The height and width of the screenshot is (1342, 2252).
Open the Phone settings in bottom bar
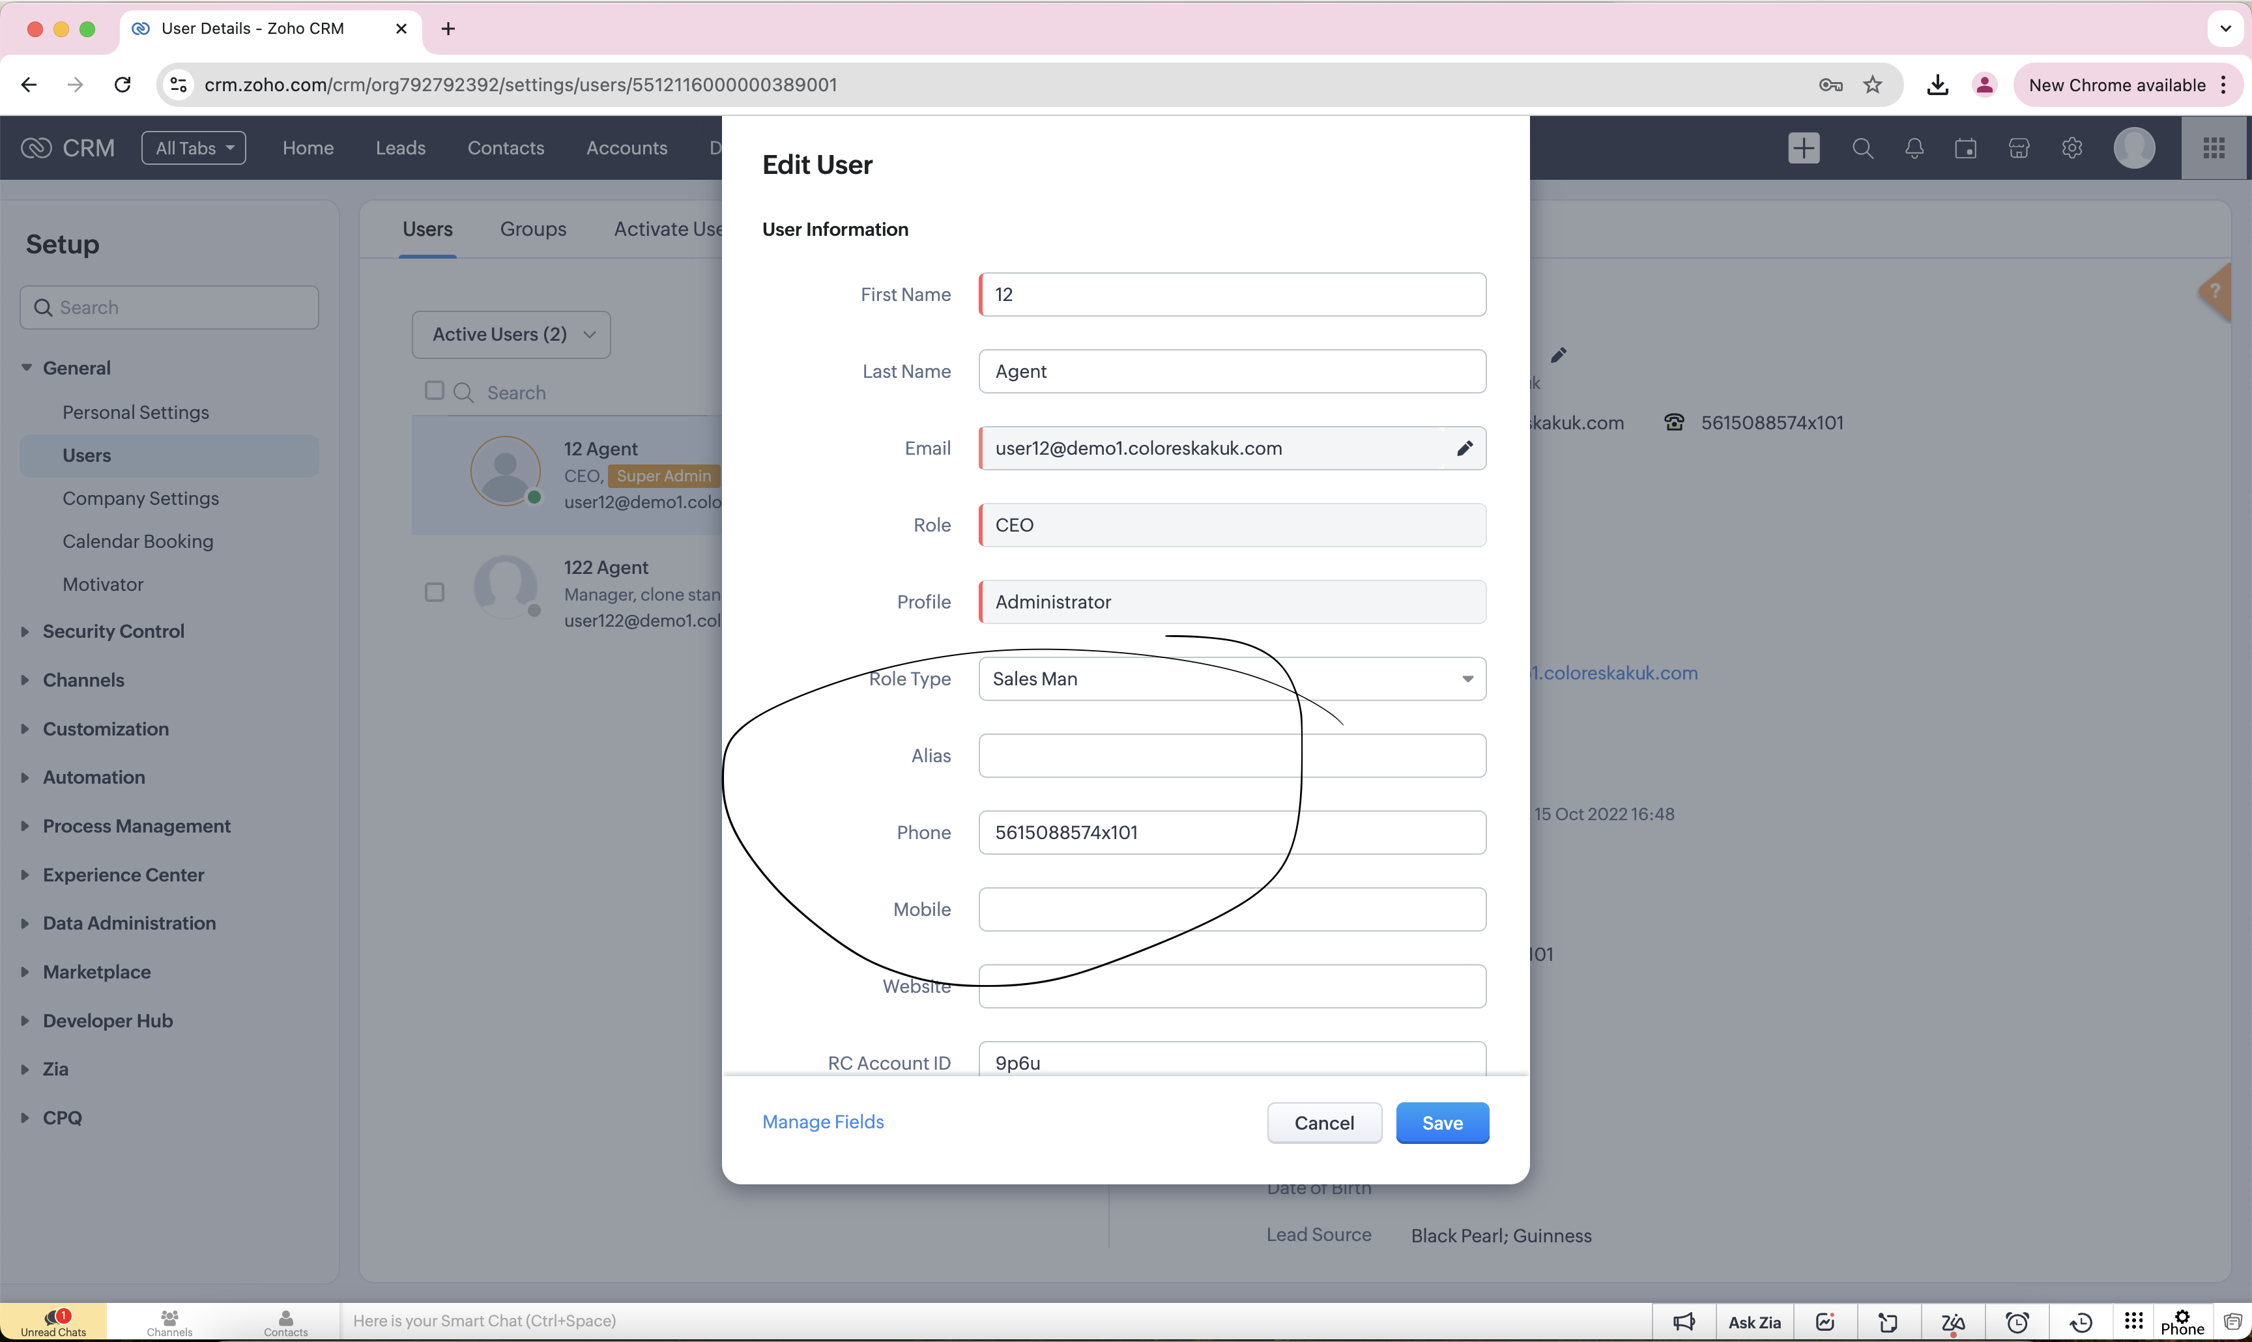pos(2182,1322)
